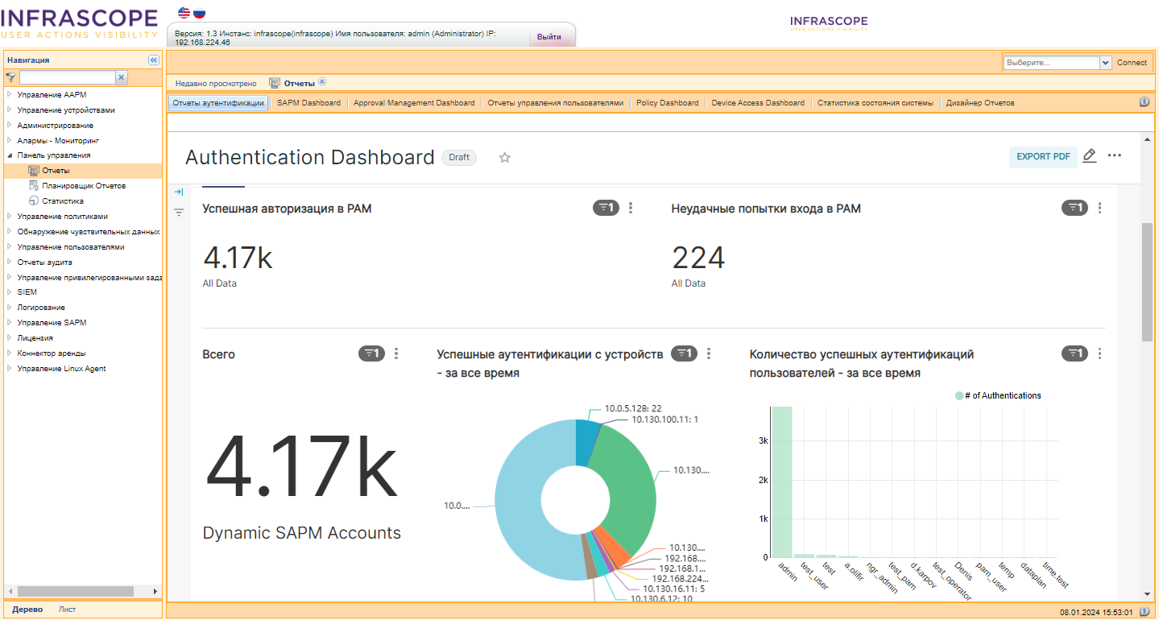Expand the Управление ААРМ tree node
Screen dimensions: 1159x620
10,95
